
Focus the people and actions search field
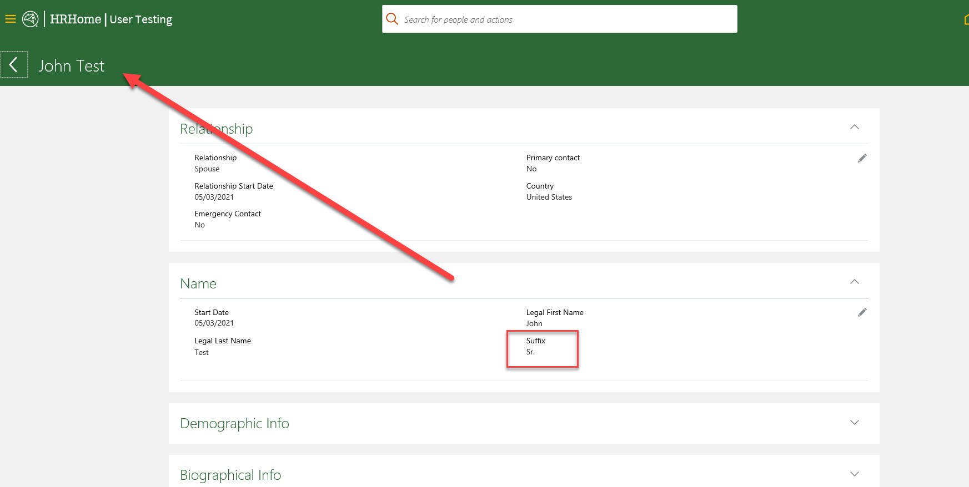[x=559, y=19]
